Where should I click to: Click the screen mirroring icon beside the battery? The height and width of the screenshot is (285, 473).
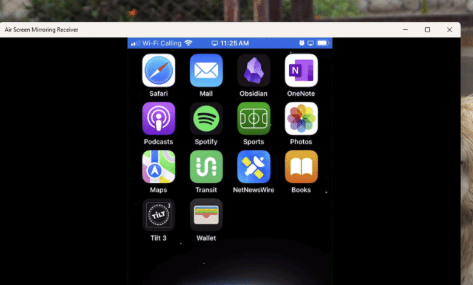tap(310, 43)
